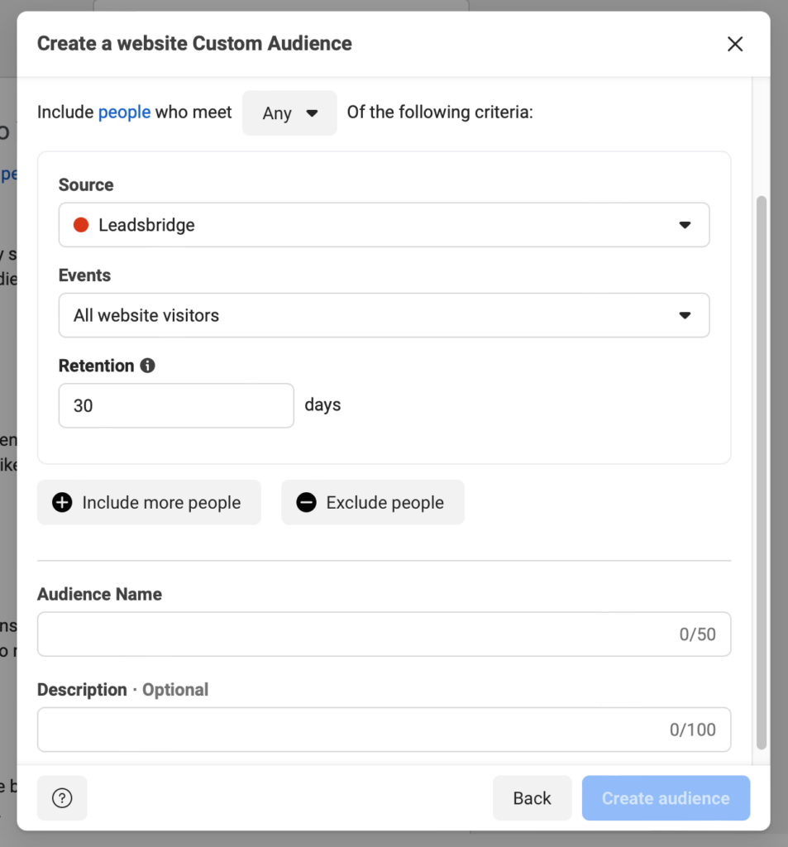This screenshot has height=847, width=788.
Task: Click the minus icon for excluding people
Action: pos(307,503)
